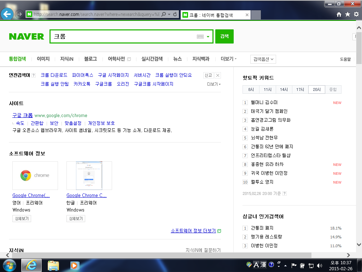Click the 신고 report button
Viewport: 362px width, 272px height.
pyautogui.click(x=209, y=75)
